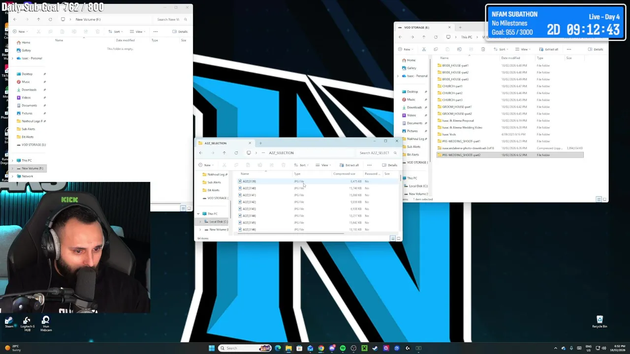This screenshot has width=630, height=354.
Task: Open View dropdown in A2Z_SELECTION window
Action: (323, 165)
